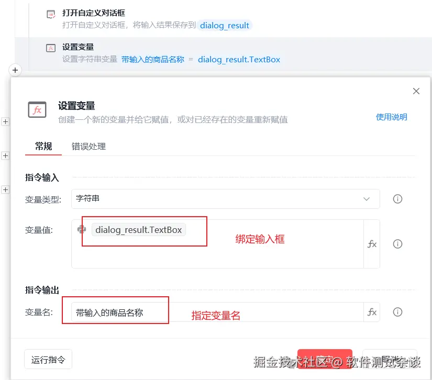Click fx icon next to 变量名 field

pyautogui.click(x=372, y=312)
